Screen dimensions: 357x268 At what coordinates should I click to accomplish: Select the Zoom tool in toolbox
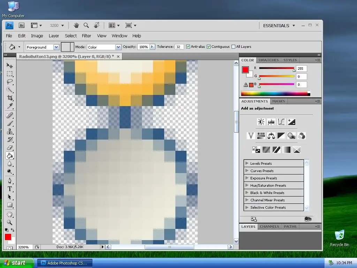click(9, 222)
